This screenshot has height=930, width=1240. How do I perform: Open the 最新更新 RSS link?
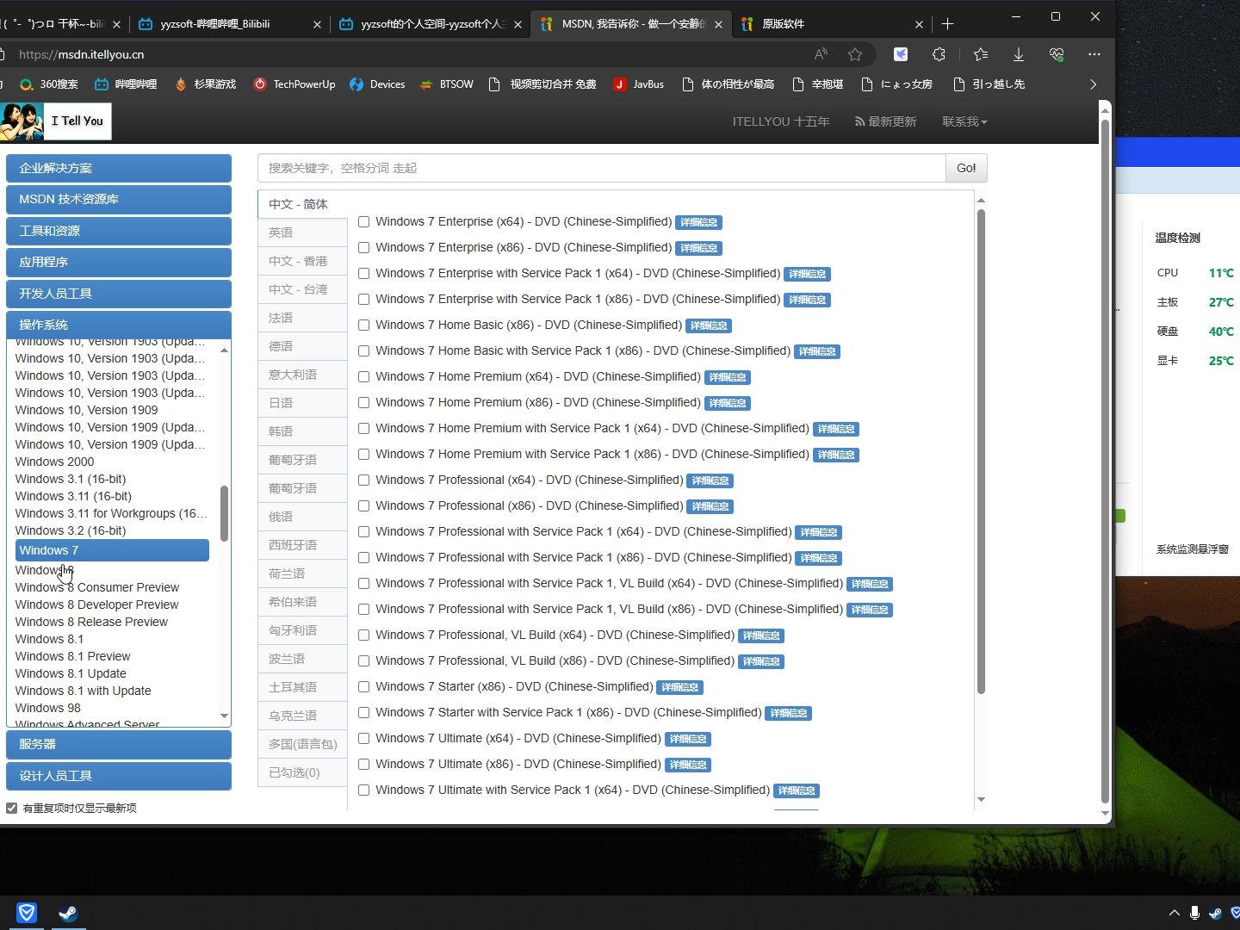tap(885, 121)
